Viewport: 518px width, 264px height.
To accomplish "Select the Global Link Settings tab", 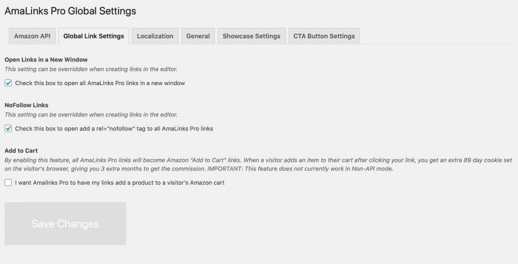I will [93, 36].
